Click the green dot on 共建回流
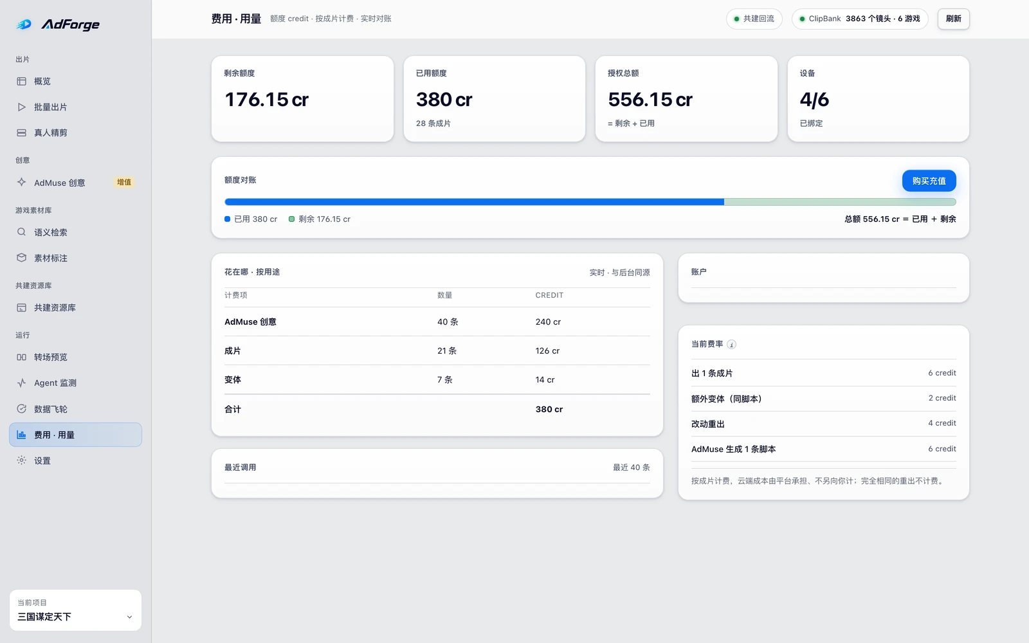This screenshot has width=1029, height=643. click(737, 19)
